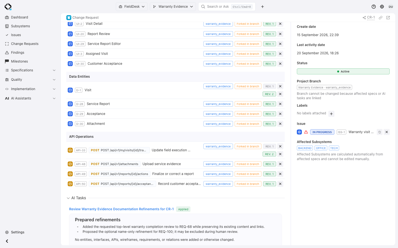This screenshot has height=248, width=398.
Task: Click the BACKEND subsystem tag
Action: pos(305,148)
